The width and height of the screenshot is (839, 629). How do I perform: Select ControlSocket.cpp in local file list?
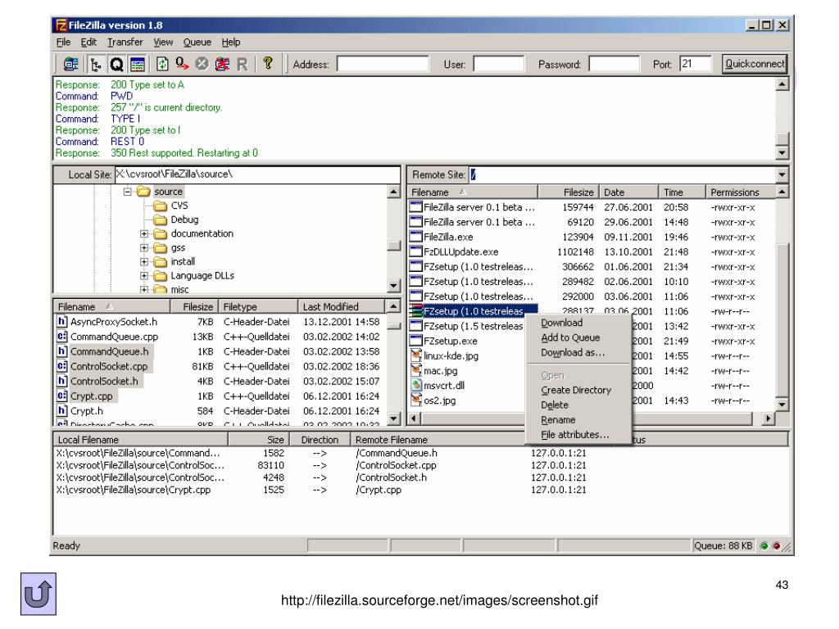point(109,366)
